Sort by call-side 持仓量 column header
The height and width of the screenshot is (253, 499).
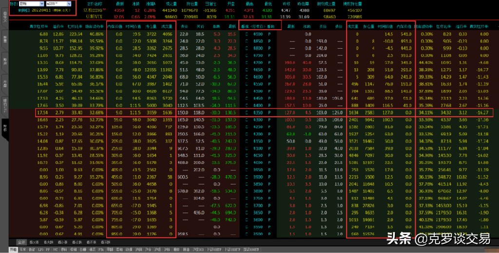[151, 26]
